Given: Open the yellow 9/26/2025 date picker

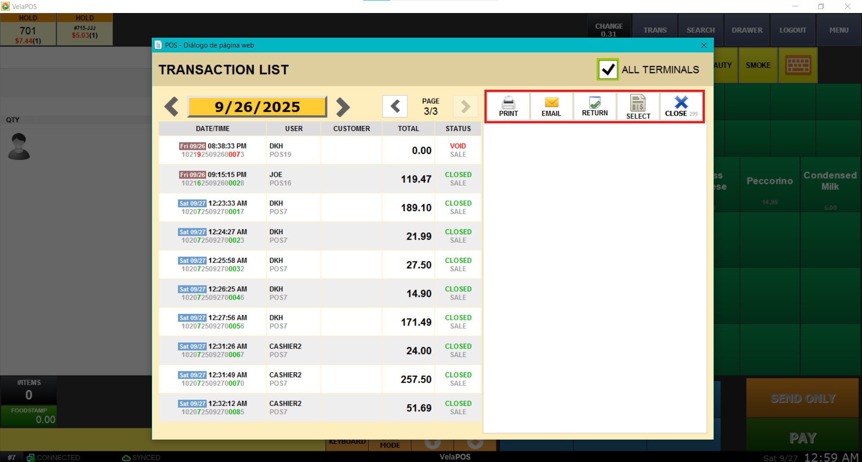Looking at the screenshot, I should click(257, 107).
